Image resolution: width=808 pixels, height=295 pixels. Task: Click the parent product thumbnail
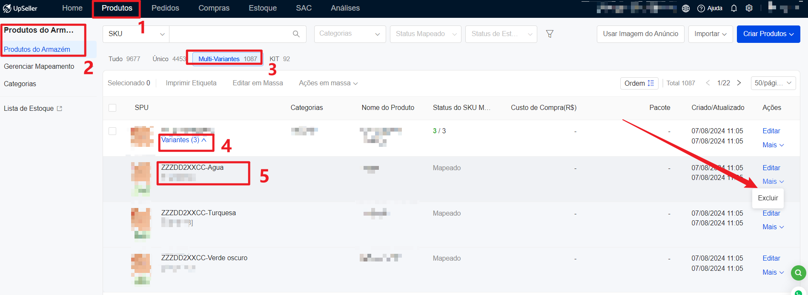(x=142, y=136)
